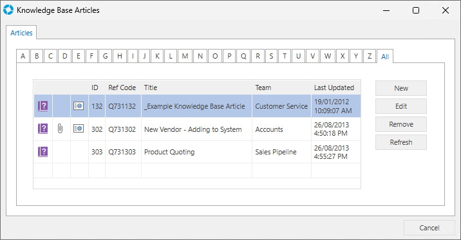
Task: Click the knowledge book icon for Product Quoting
Action: [43, 152]
